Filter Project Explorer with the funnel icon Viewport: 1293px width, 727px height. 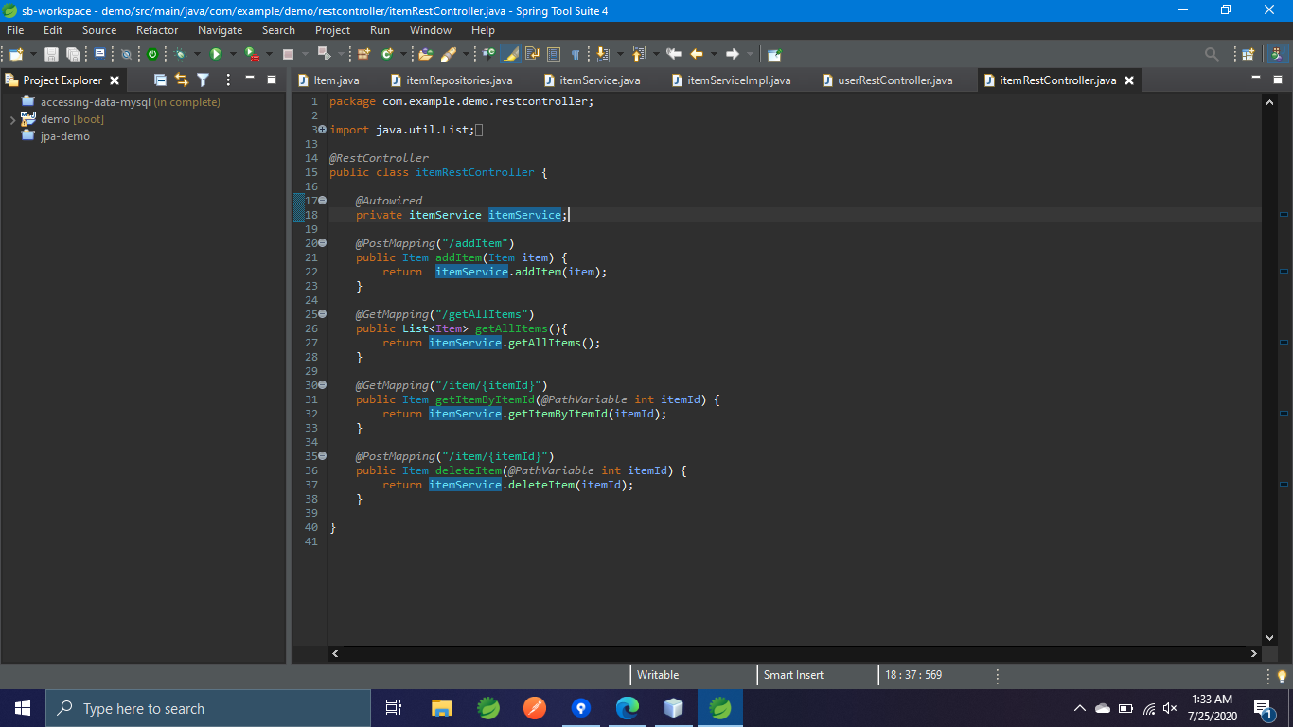[x=203, y=80]
